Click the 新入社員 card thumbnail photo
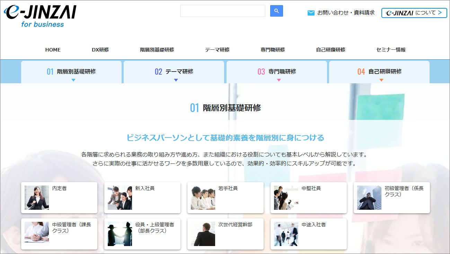The width and height of the screenshot is (450, 254). 120,198
